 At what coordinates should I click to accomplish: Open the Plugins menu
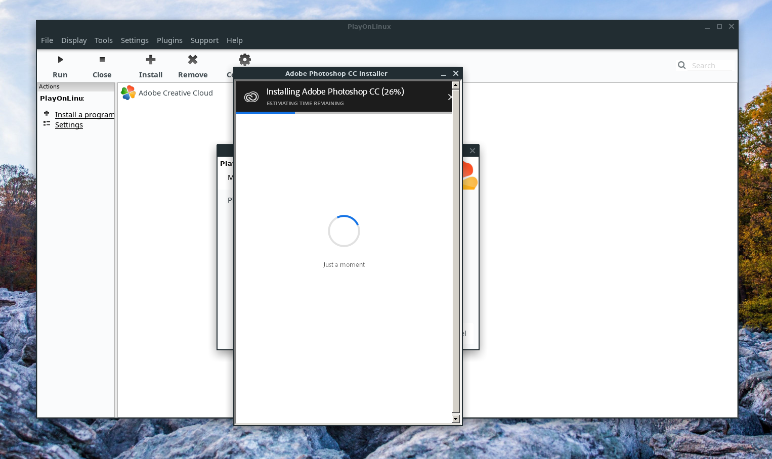(169, 40)
